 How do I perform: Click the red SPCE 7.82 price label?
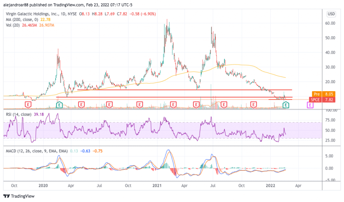[322, 100]
